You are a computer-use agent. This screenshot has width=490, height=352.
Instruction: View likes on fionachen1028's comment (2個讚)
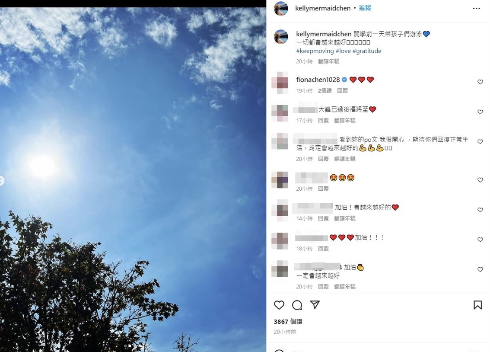[325, 91]
